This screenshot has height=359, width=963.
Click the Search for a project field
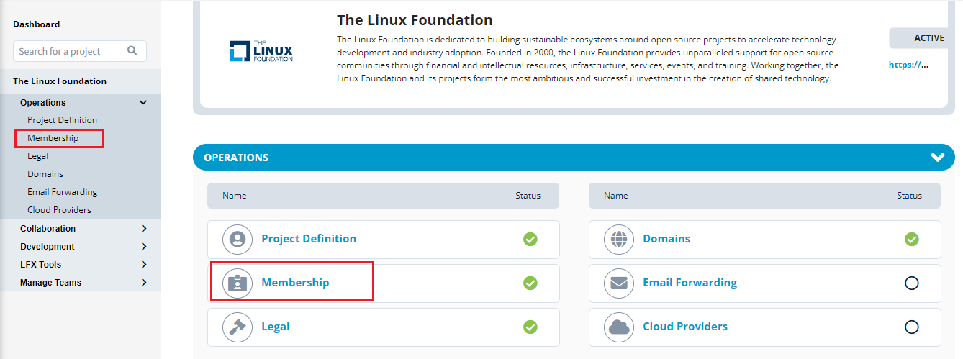80,51
